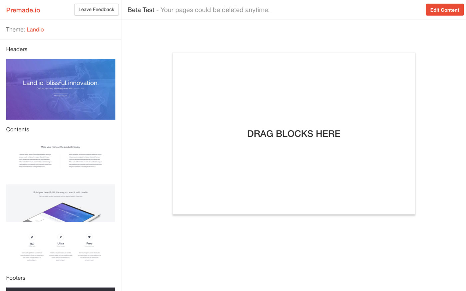This screenshot has height=291, width=466.
Task: Click the pen icon above "250 UI Elements"
Action: [x=32, y=236]
